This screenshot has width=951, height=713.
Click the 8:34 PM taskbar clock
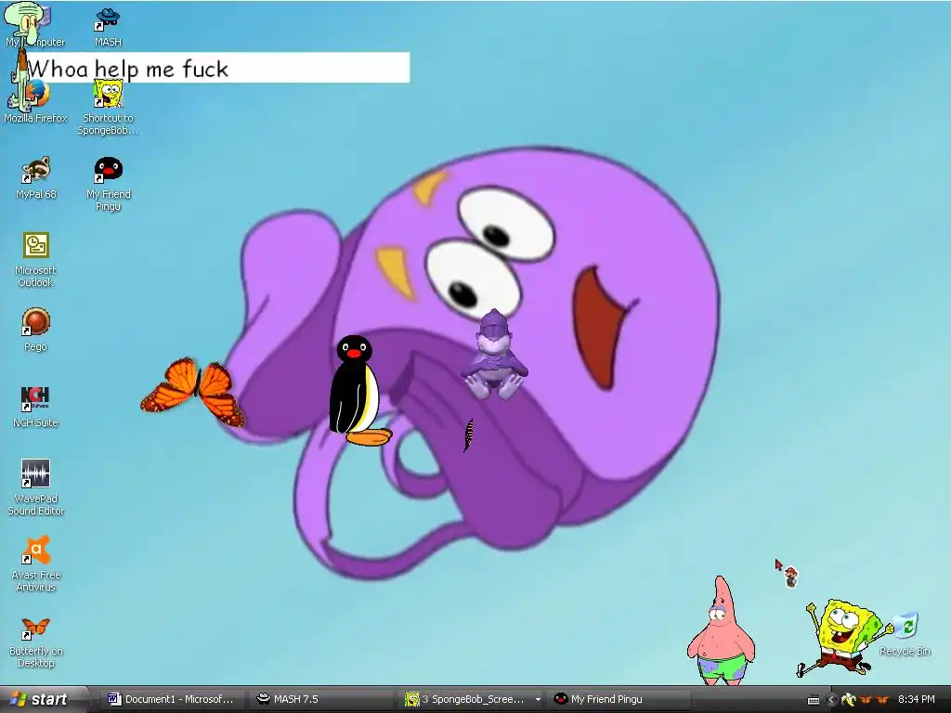[x=916, y=700]
